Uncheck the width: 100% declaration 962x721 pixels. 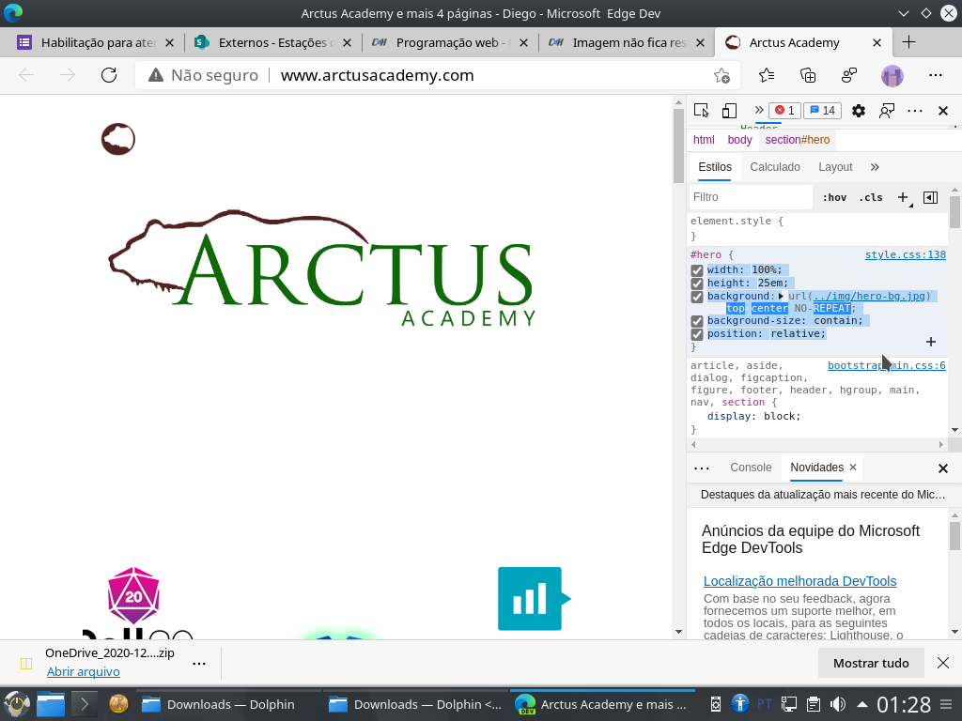click(x=696, y=270)
